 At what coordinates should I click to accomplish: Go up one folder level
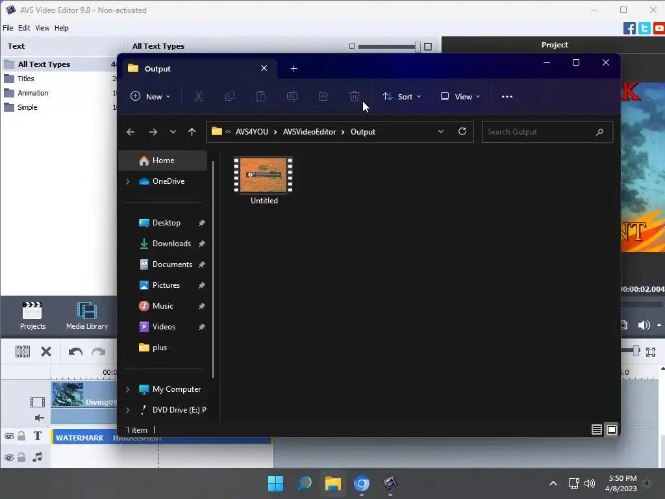coord(192,132)
